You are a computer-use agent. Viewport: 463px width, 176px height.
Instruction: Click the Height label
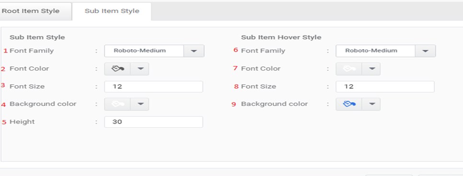(22, 122)
